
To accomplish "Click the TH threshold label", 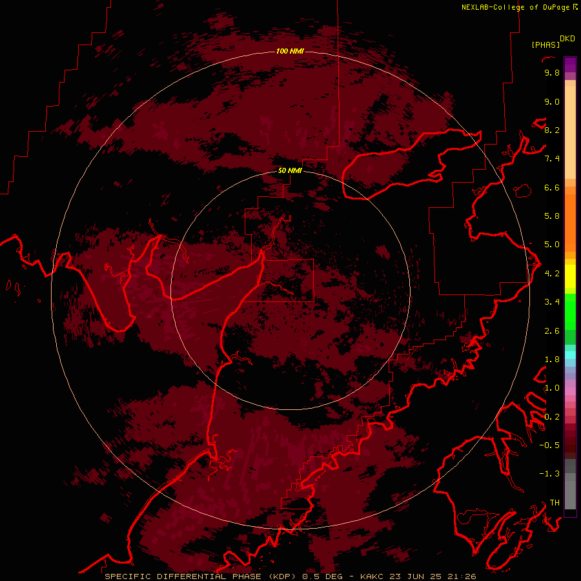I will point(555,503).
